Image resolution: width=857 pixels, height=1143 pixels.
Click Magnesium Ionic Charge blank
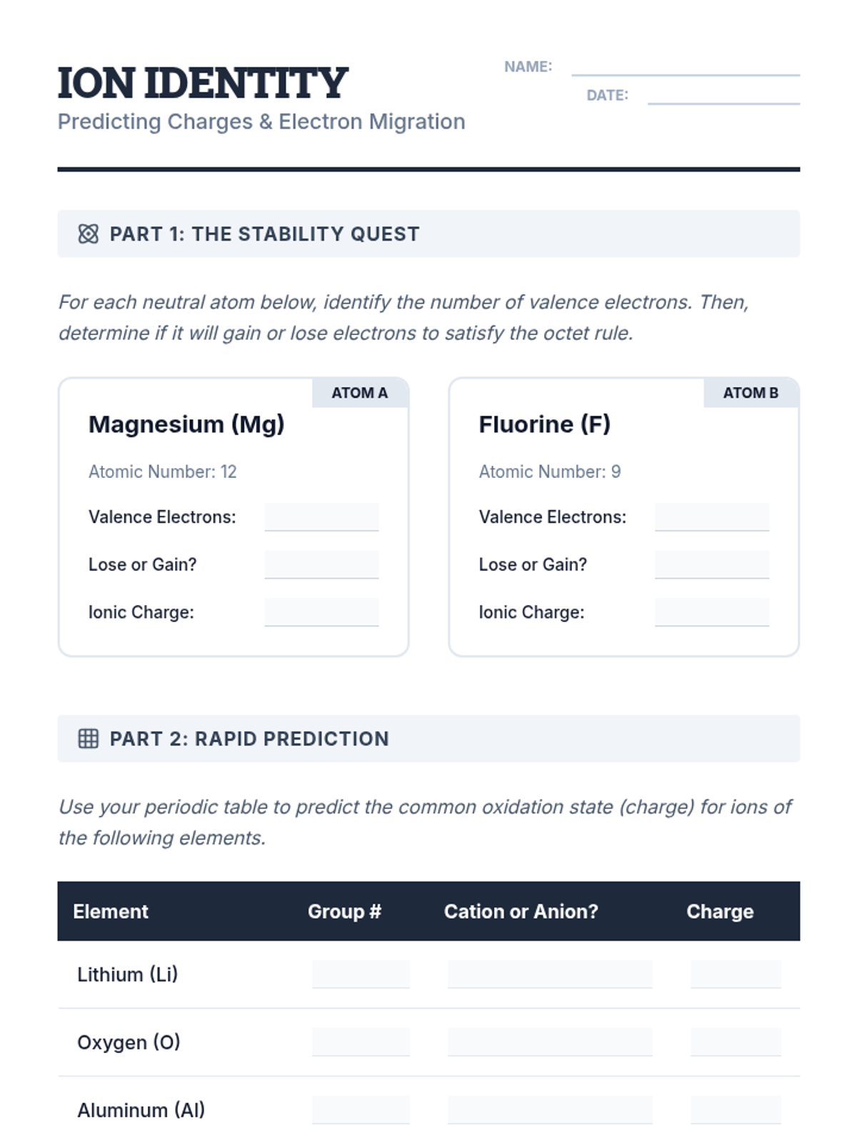click(x=321, y=612)
